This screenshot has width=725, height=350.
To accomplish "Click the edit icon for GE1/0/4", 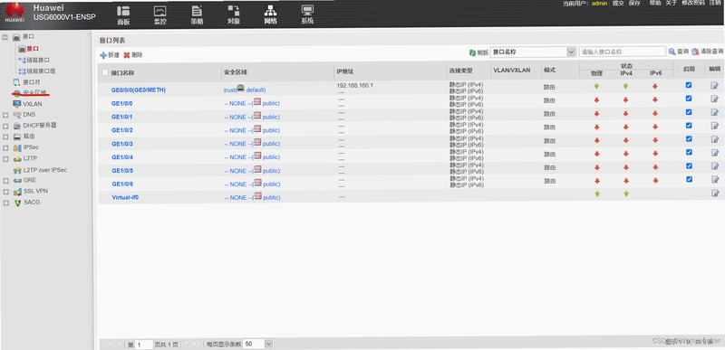I will click(714, 153).
